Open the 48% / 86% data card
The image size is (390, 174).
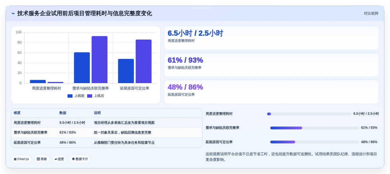271,92
